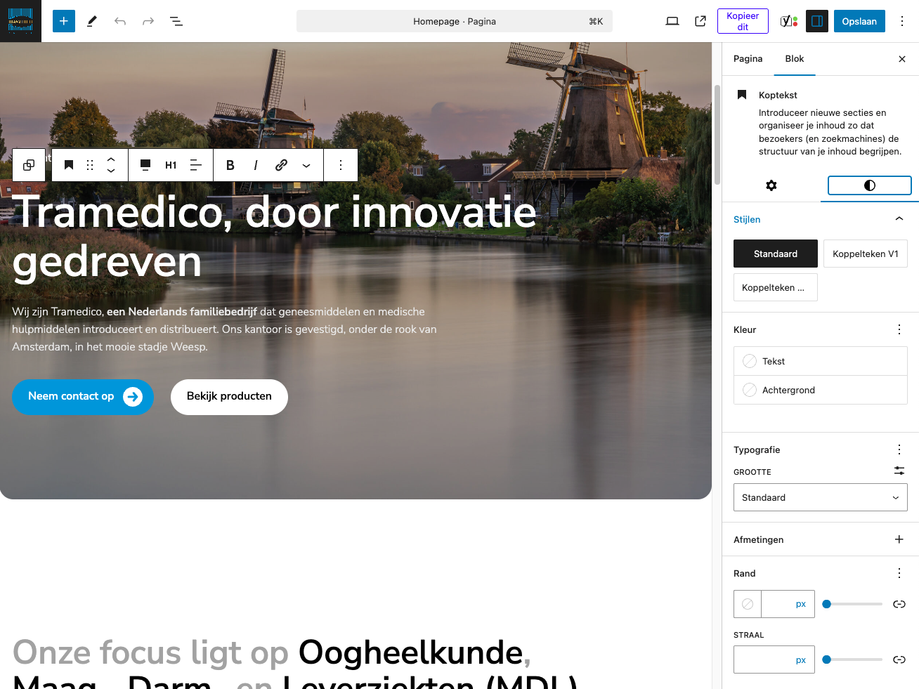Unlink border sides
Image resolution: width=919 pixels, height=689 pixels.
tap(899, 604)
